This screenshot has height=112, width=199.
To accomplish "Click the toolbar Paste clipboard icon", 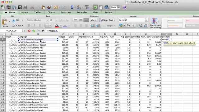I will 43,7.
